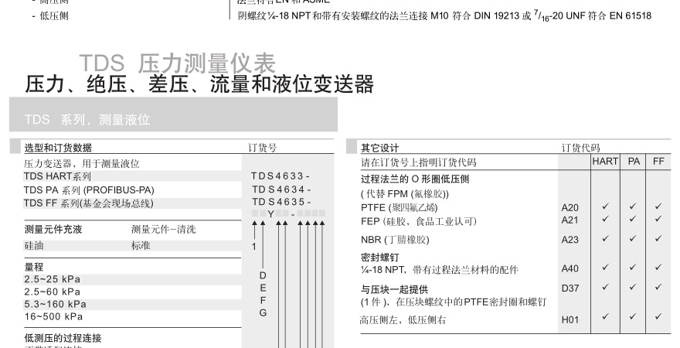Click the "其它设计" table header
Viewport: 680px width, 348px height.
pyautogui.click(x=380, y=148)
